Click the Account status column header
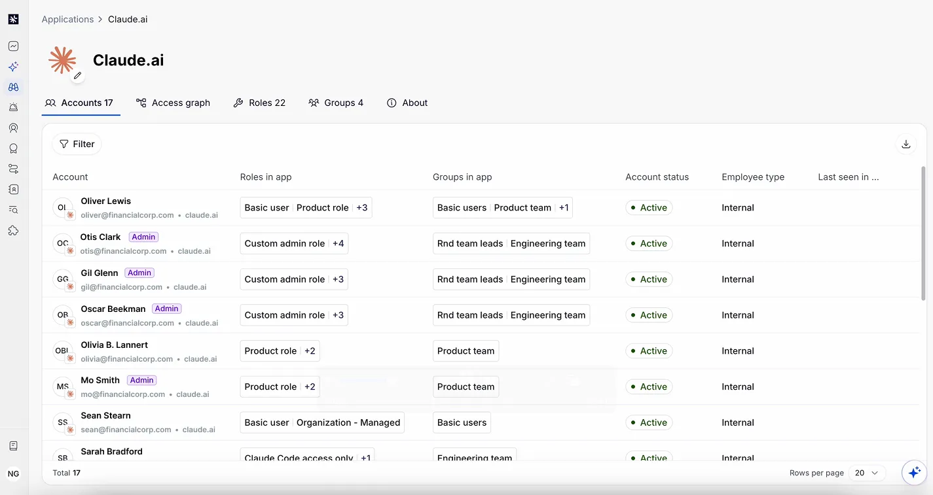 tap(657, 177)
